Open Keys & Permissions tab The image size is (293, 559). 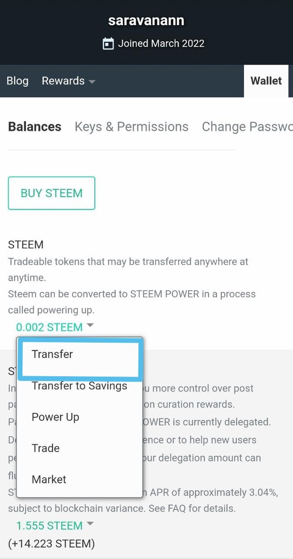[131, 127]
